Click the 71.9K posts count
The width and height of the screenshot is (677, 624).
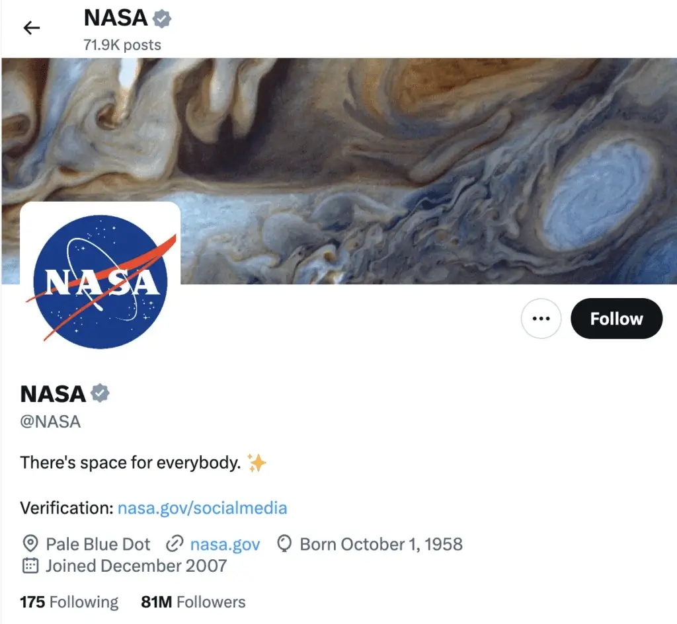coord(122,45)
